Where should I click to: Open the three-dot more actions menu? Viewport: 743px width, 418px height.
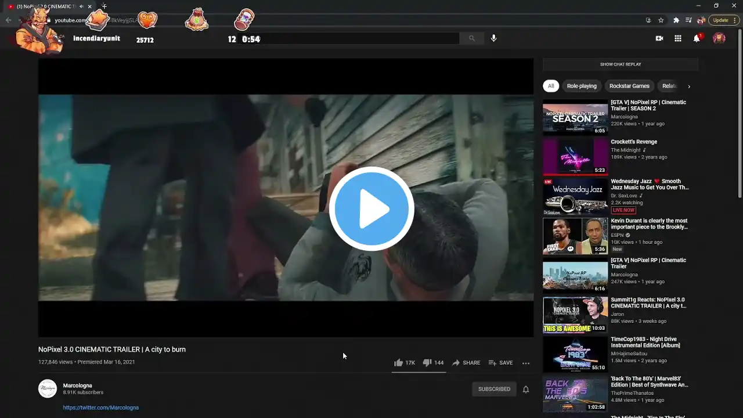[x=526, y=363]
